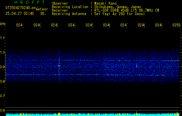The image size is (182, 116).
Task: Click the HROFFT title text
Action: pos(30,2)
